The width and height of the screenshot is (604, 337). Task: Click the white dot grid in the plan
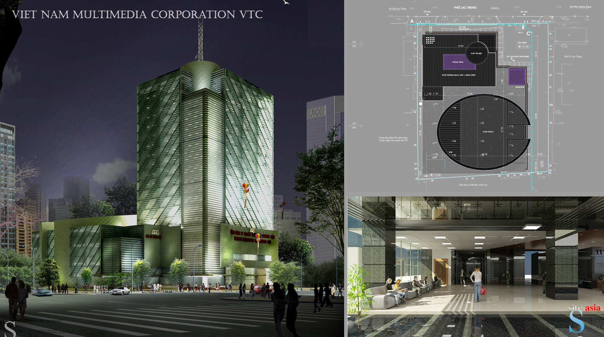coord(430,40)
